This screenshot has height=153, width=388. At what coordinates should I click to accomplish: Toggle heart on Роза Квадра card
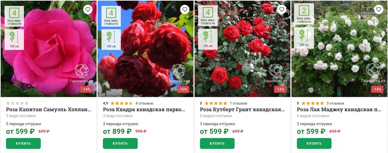185,9
